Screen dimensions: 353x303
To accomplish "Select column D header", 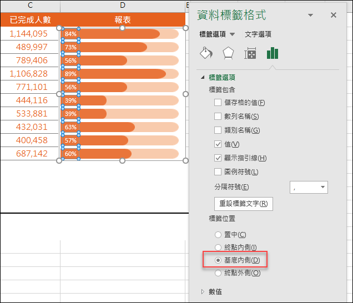I will coord(123,6).
